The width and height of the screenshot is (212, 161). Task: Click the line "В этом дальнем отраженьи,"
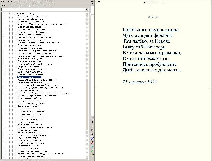152,53
